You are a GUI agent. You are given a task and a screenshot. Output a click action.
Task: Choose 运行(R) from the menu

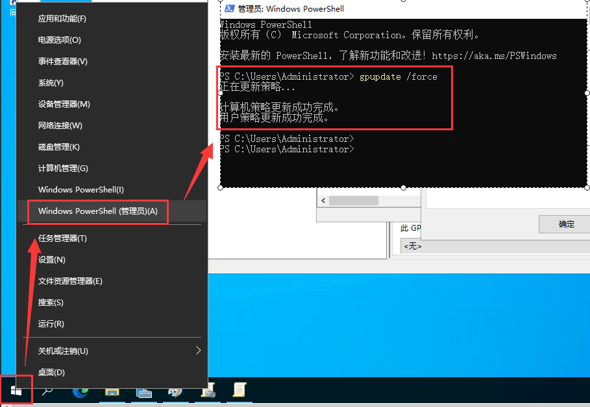point(51,324)
